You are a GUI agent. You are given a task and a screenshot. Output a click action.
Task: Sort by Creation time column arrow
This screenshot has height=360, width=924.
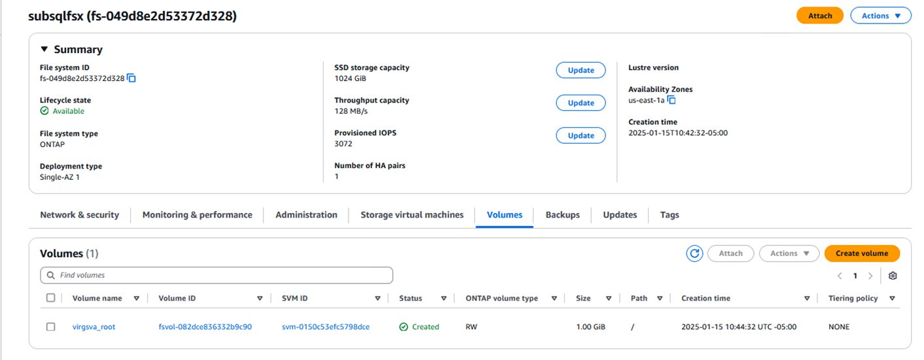coord(807,299)
